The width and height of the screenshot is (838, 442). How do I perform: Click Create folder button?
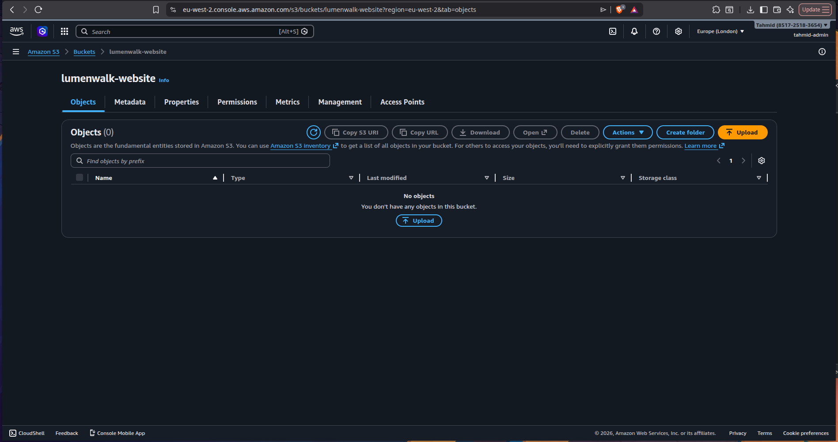pos(685,132)
